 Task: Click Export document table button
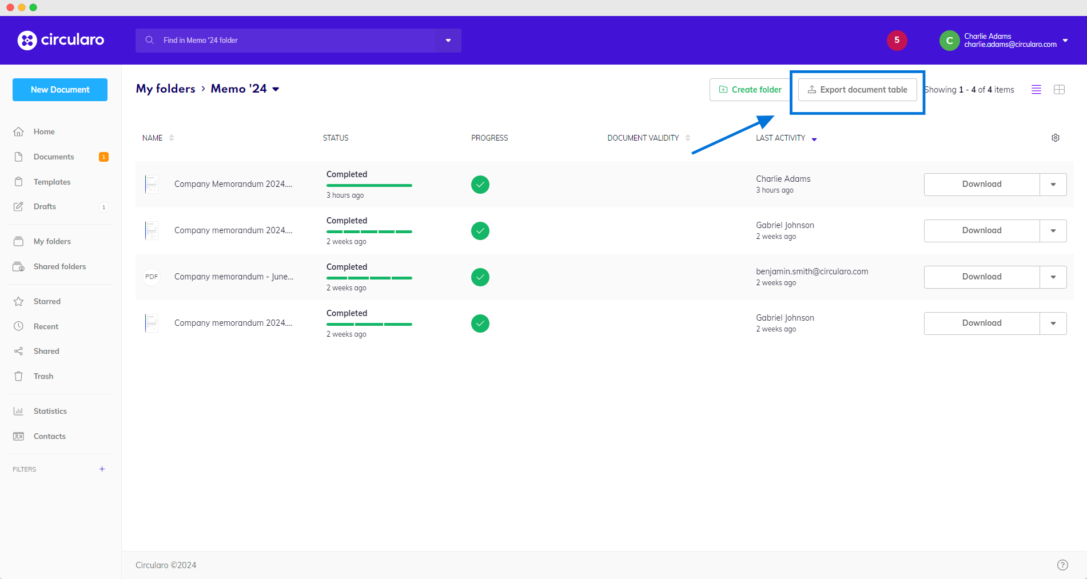tap(857, 90)
